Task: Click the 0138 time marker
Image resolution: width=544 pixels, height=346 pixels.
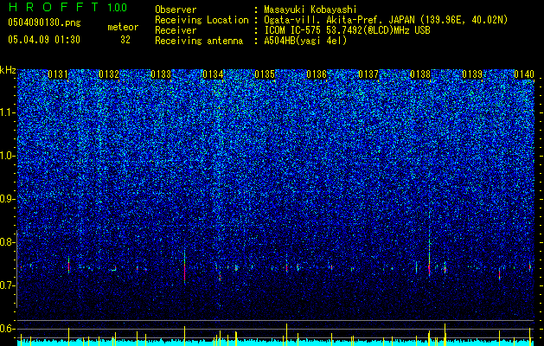Action: pyautogui.click(x=420, y=74)
